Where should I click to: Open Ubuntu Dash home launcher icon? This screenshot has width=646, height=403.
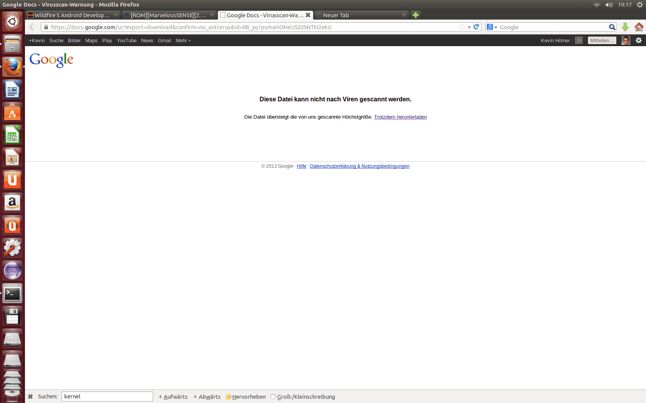click(x=12, y=21)
